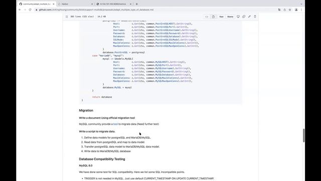
Task: Click the MySQL 8.0 subheading
Action: click(86, 165)
